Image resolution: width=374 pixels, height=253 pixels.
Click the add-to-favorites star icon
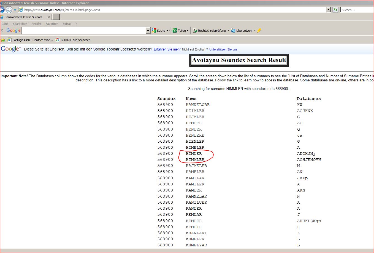[3, 40]
